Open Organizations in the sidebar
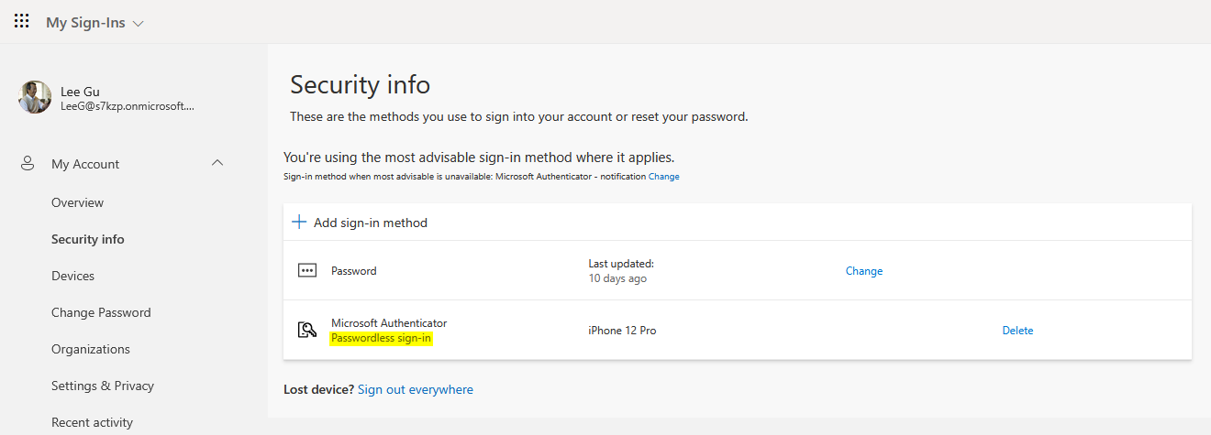 tap(91, 349)
